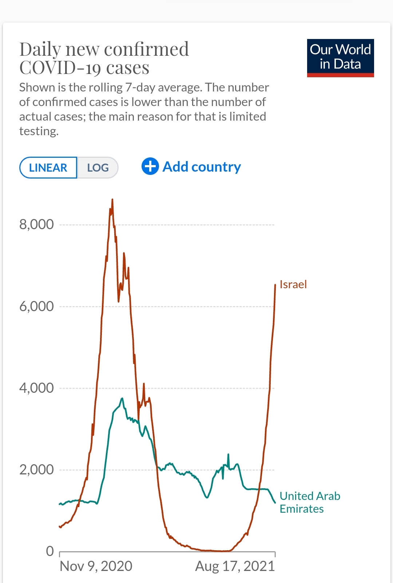Switch the chart to LOG scale
Image resolution: width=393 pixels, height=583 pixels.
[x=98, y=168]
